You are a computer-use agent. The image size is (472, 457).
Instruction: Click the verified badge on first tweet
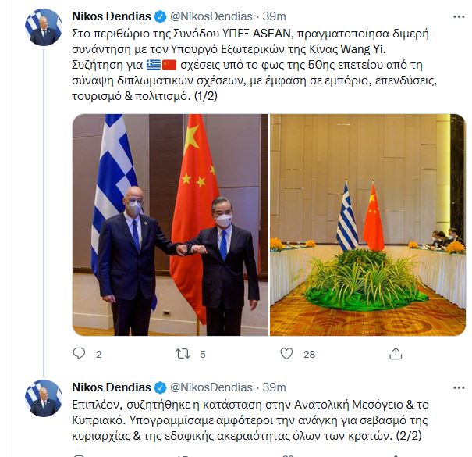click(160, 16)
